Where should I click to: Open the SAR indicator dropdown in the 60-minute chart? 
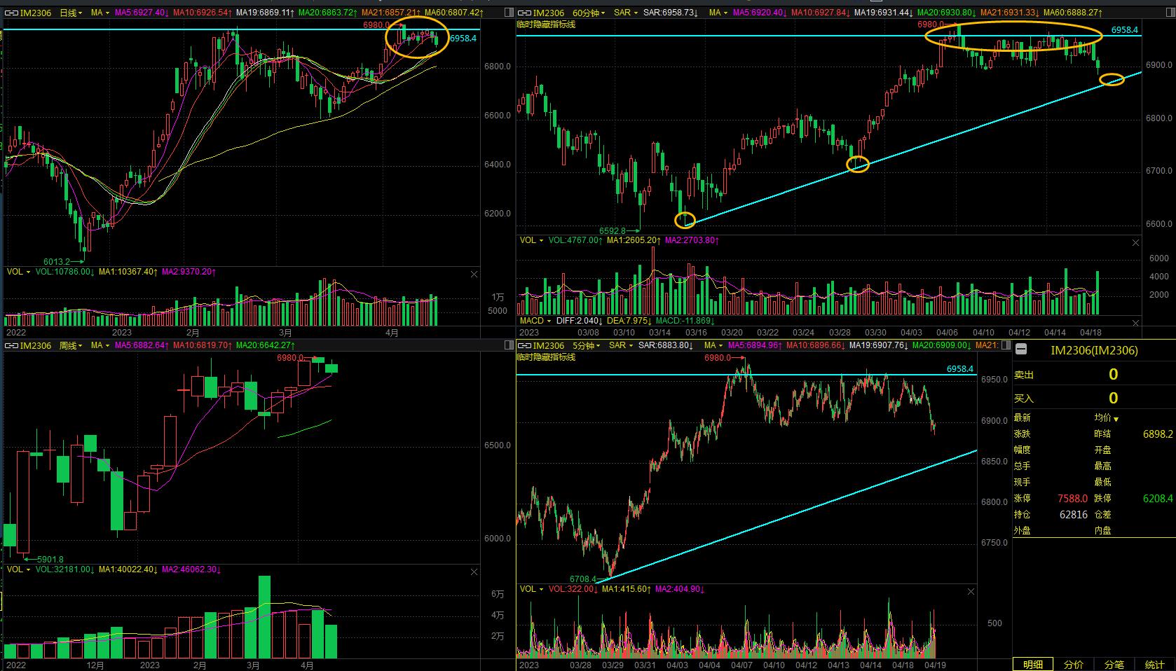pos(625,13)
